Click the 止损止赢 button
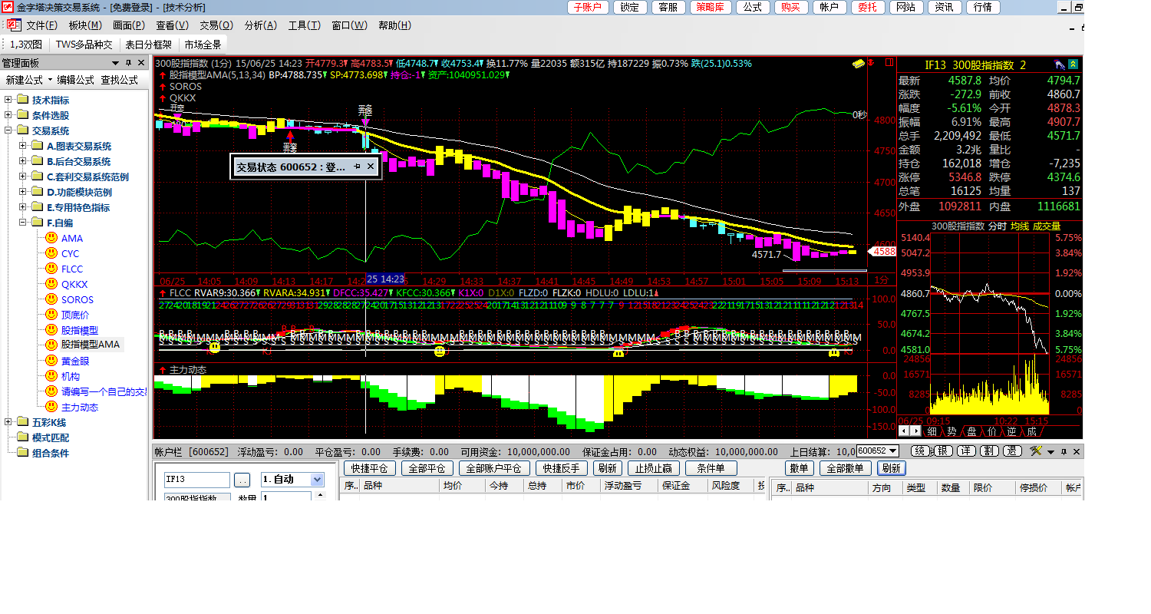 [x=653, y=468]
